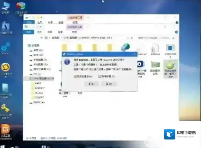Open the colorful ball icon on desktop

(21, 6)
